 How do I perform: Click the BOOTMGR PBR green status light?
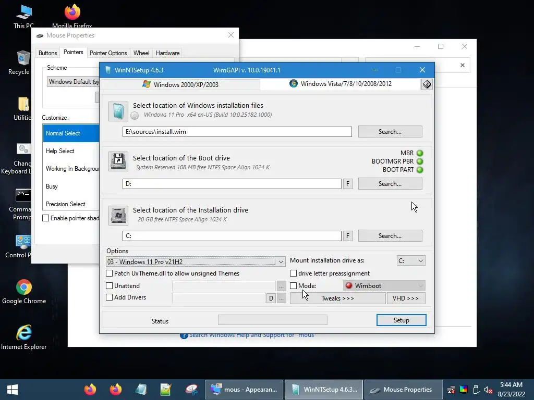420,161
